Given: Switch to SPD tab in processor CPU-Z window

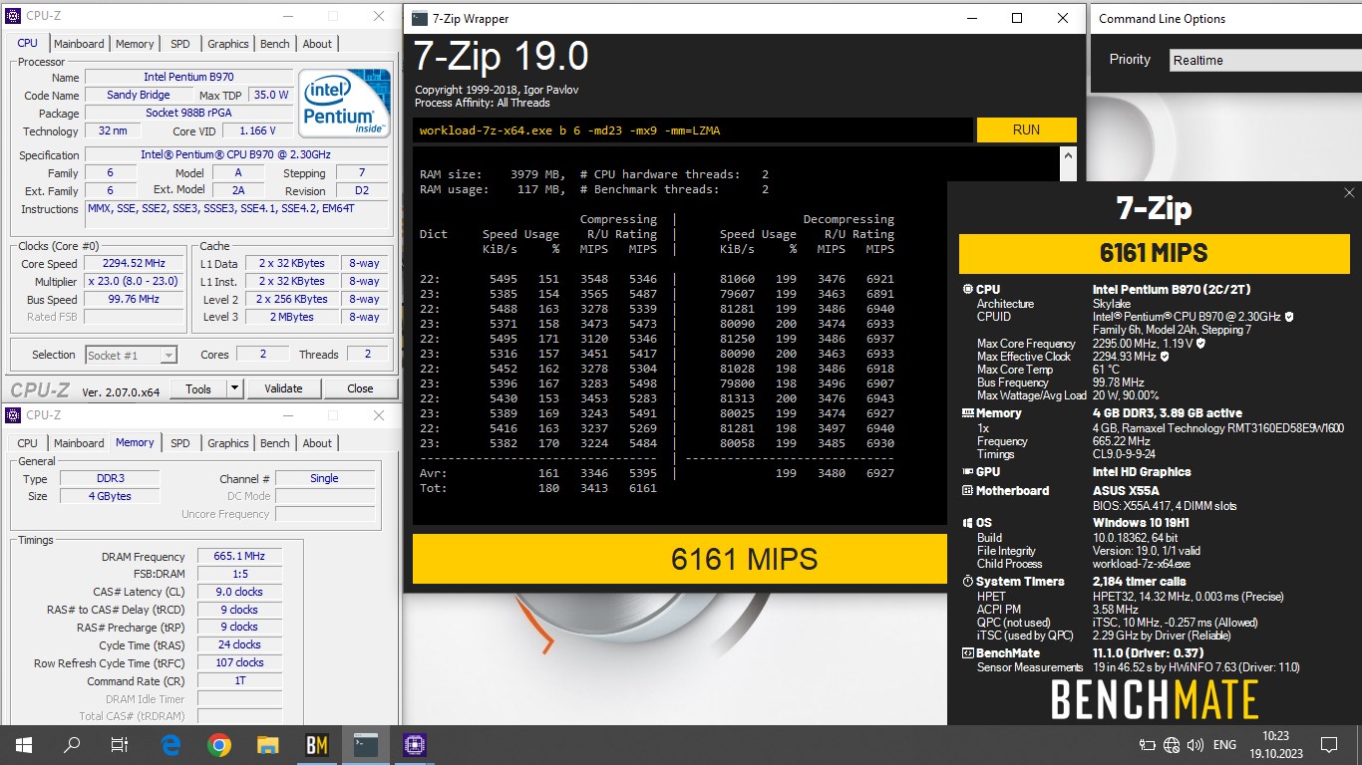Looking at the screenshot, I should tap(180, 44).
